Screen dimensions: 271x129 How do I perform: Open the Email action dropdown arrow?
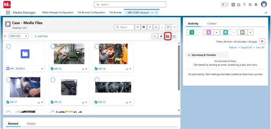click(251, 32)
